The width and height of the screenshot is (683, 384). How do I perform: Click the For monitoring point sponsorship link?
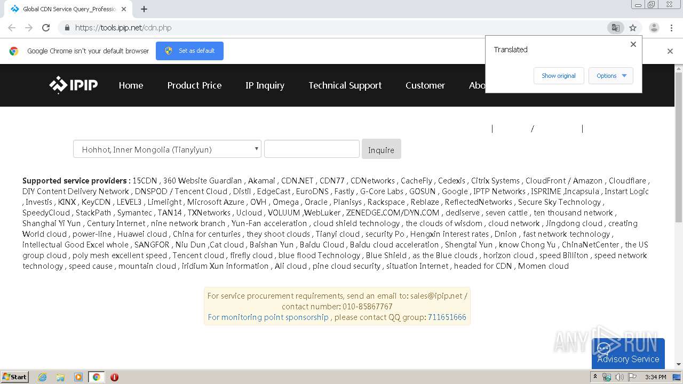(x=268, y=317)
